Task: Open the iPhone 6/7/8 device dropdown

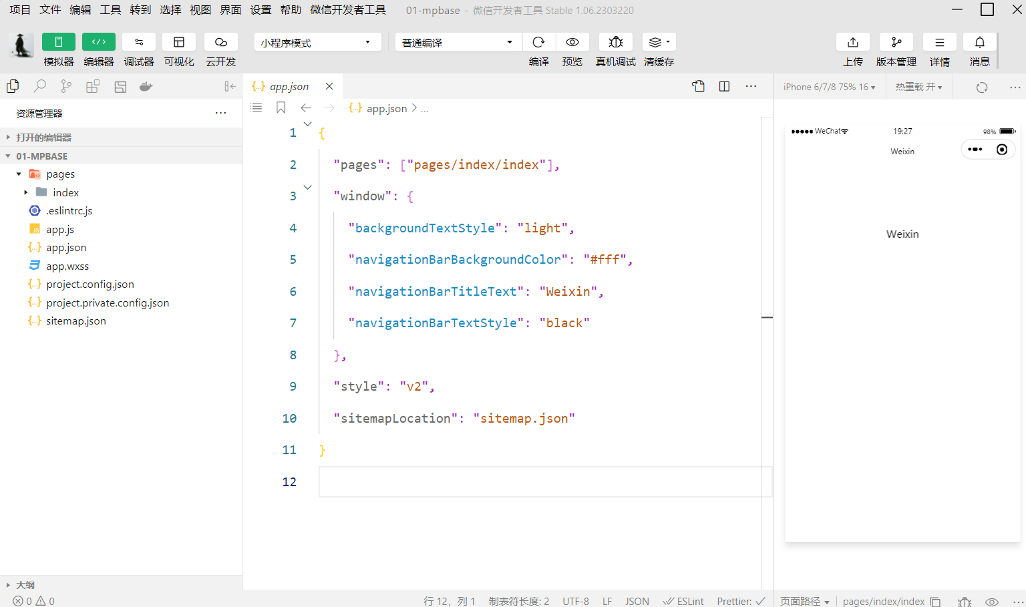Action: click(x=829, y=87)
